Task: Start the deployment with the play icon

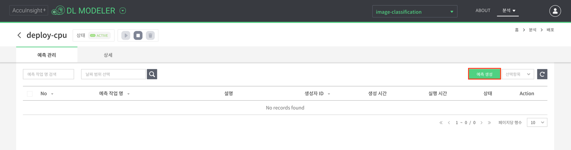Action: tap(126, 35)
